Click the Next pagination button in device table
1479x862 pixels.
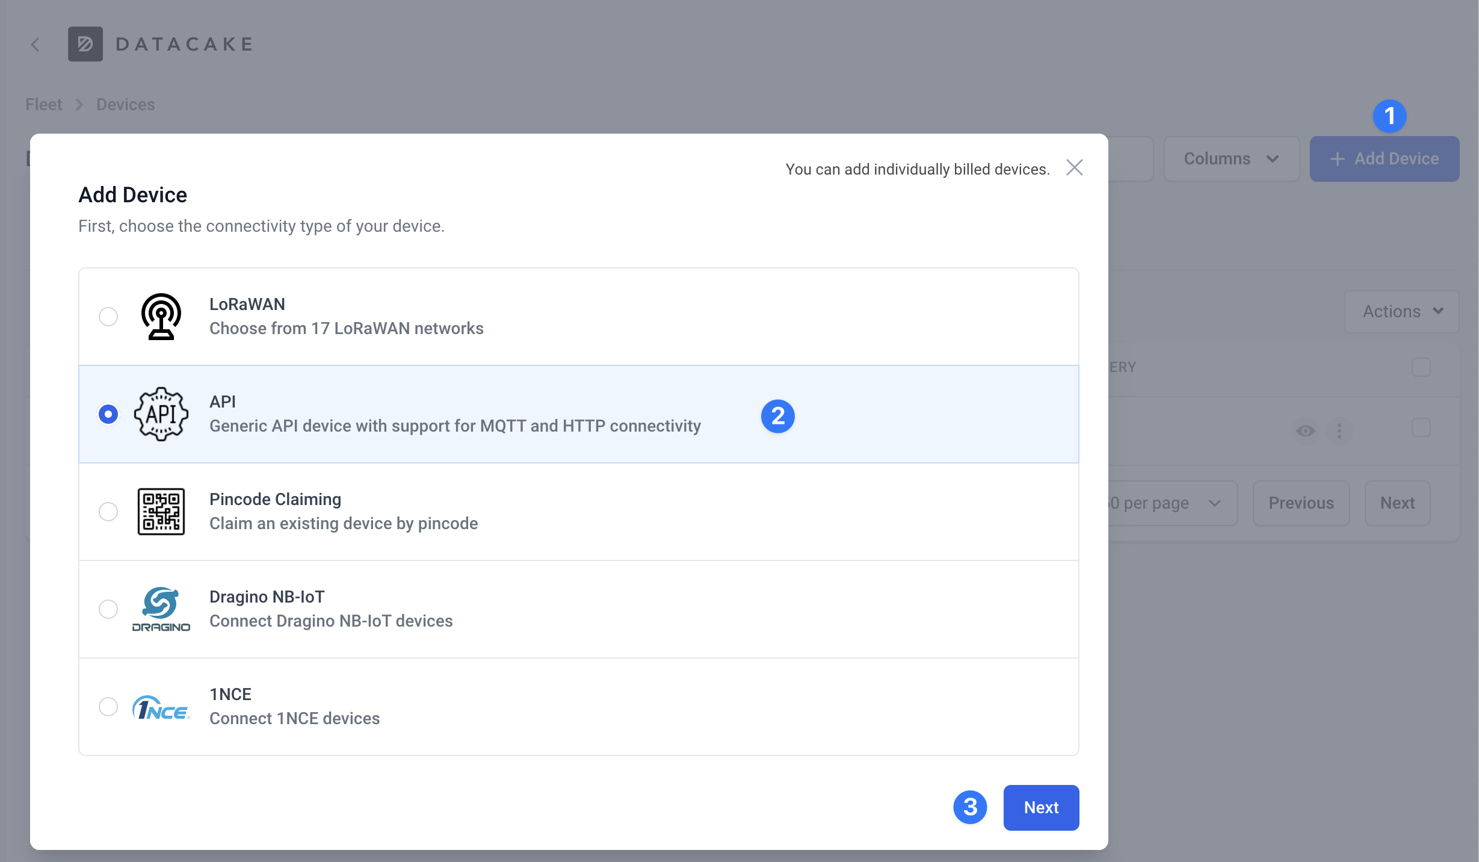click(x=1397, y=503)
